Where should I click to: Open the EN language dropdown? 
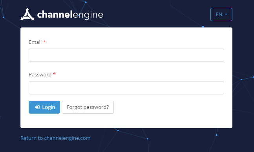221,14
